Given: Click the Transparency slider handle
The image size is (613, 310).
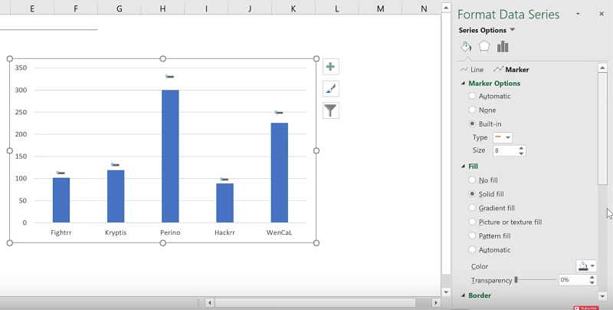Looking at the screenshot, I should (516, 280).
